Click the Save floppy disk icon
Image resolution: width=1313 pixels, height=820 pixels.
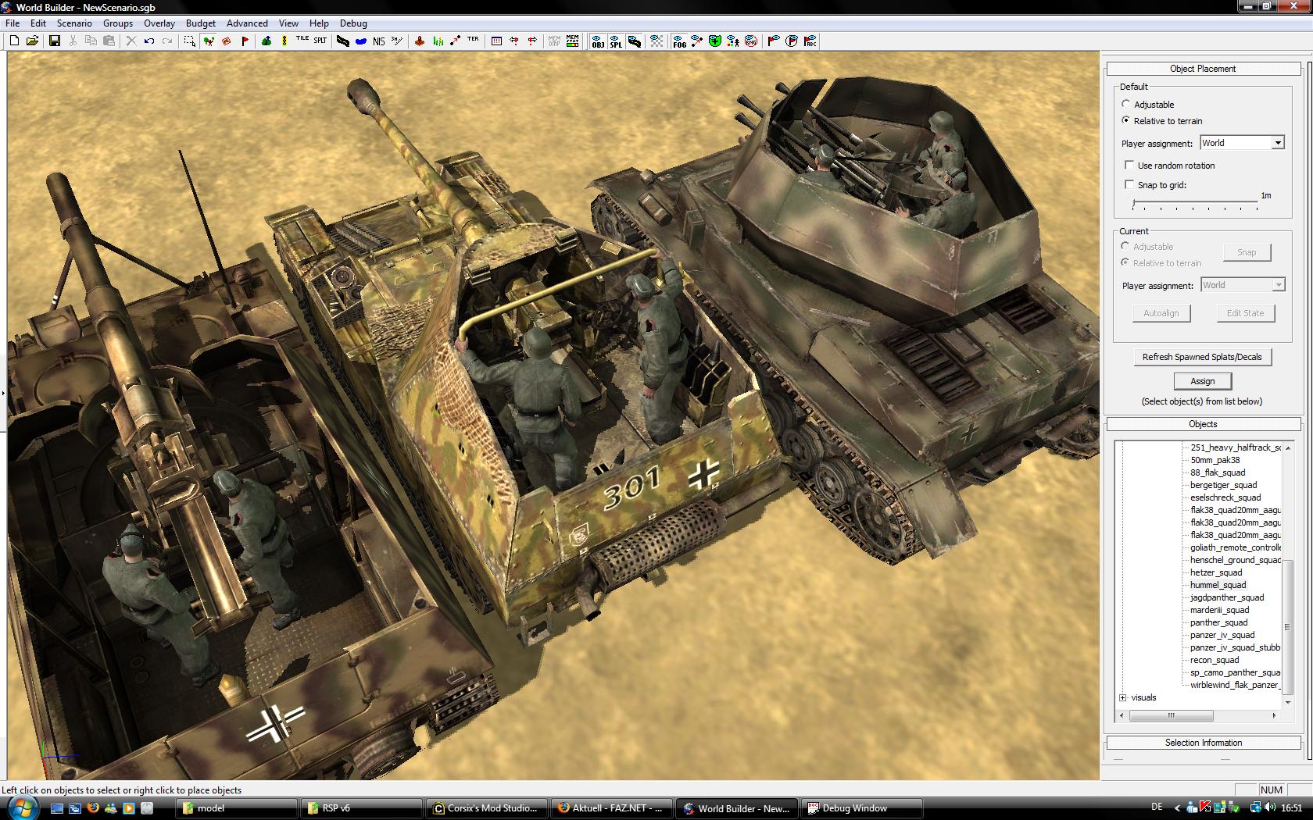click(55, 41)
